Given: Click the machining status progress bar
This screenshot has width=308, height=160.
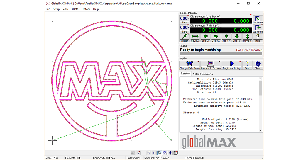Looking at the screenshot, I should (221, 54).
